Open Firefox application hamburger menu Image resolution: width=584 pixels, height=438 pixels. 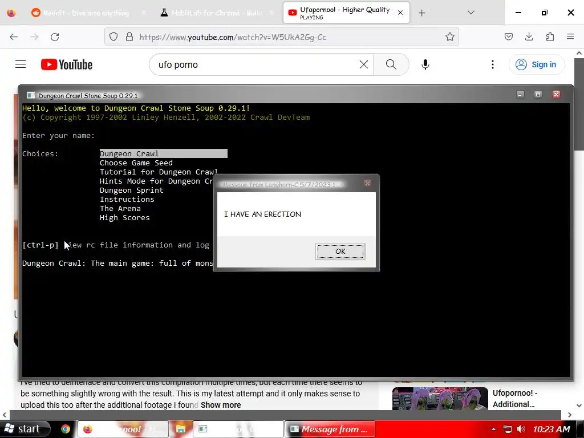pos(570,36)
